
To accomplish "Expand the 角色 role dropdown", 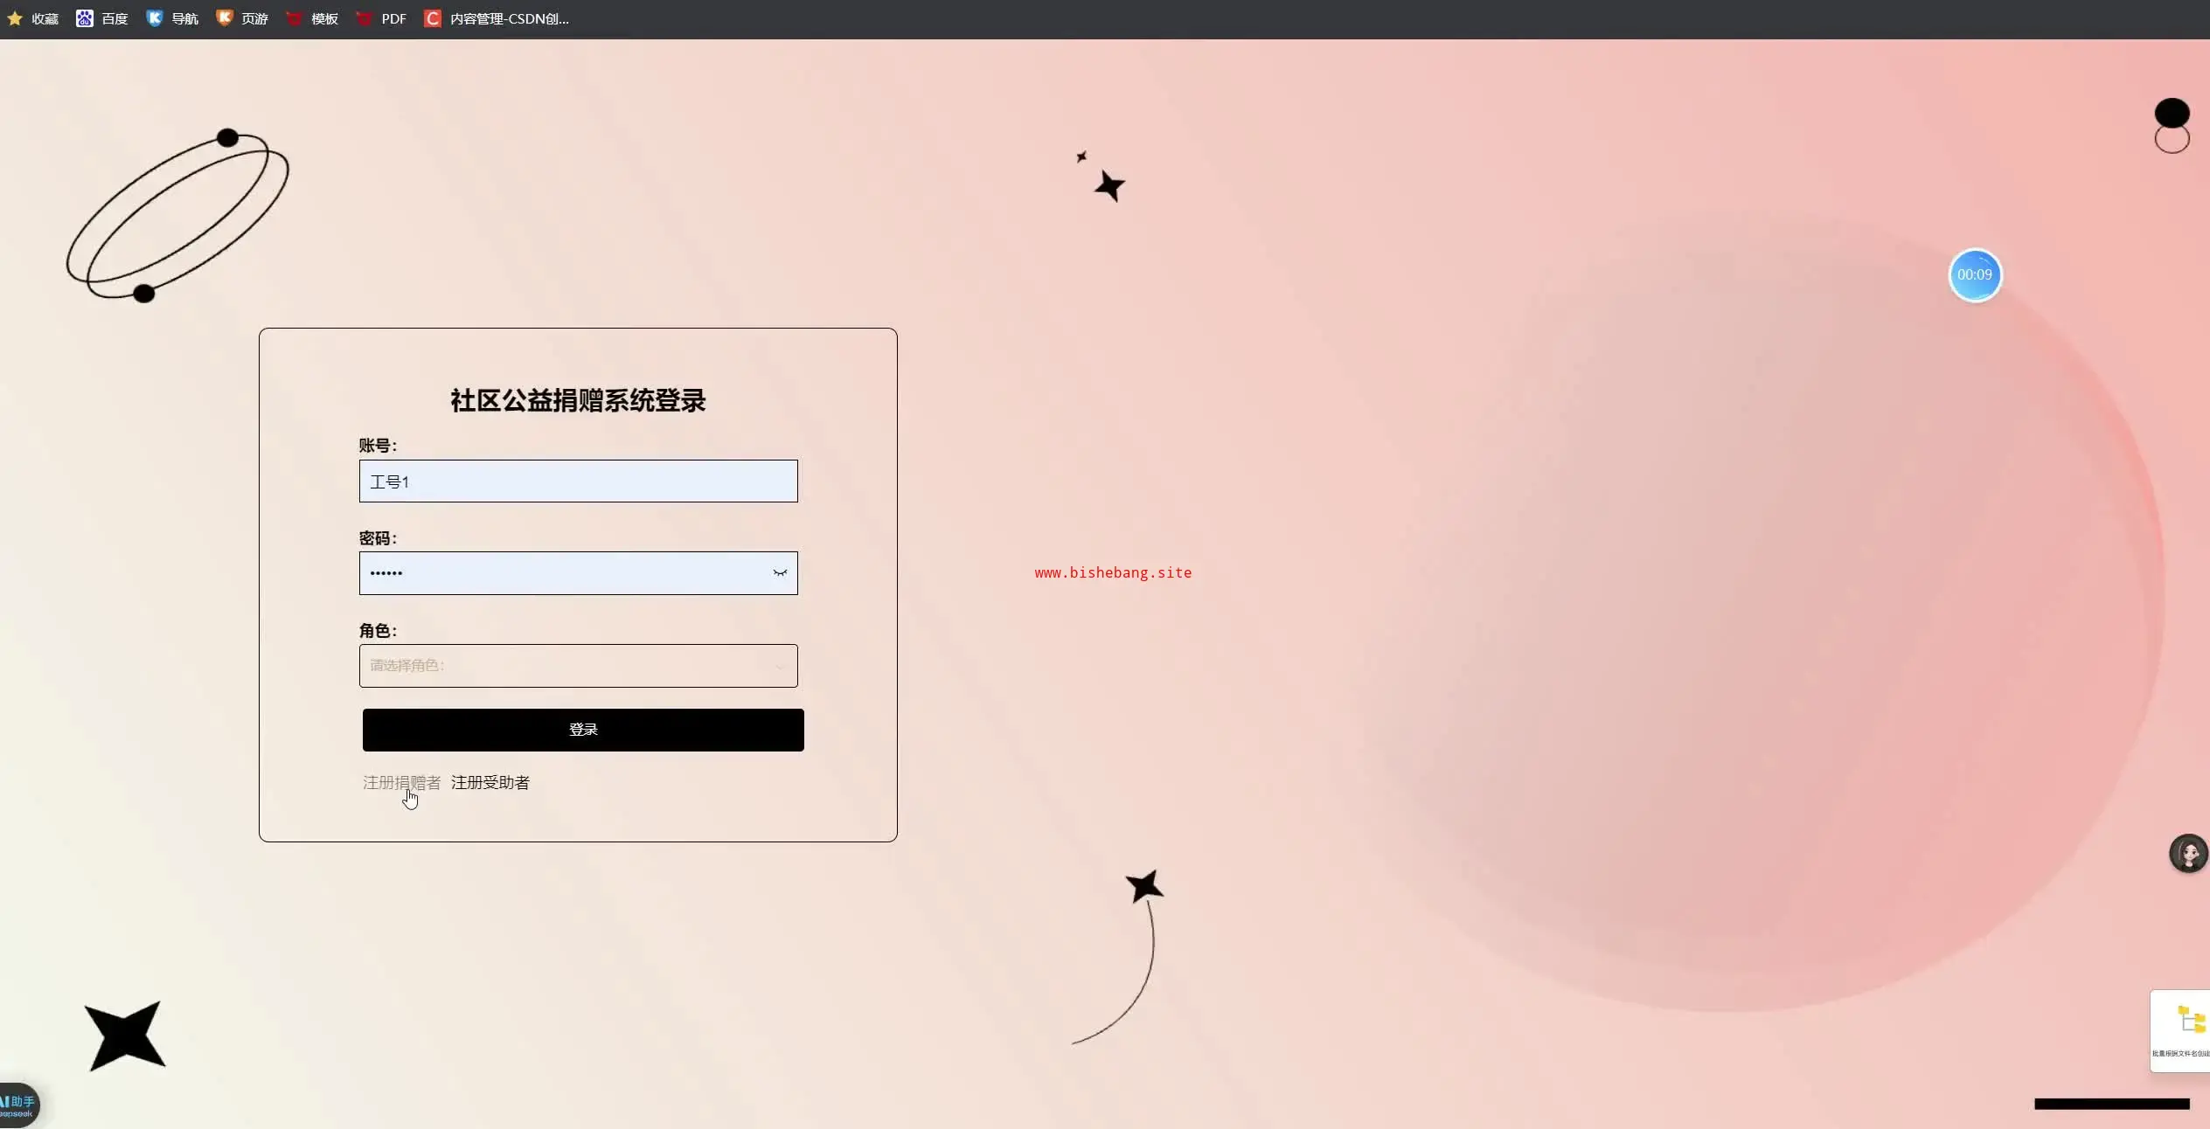I will click(x=568, y=666).
